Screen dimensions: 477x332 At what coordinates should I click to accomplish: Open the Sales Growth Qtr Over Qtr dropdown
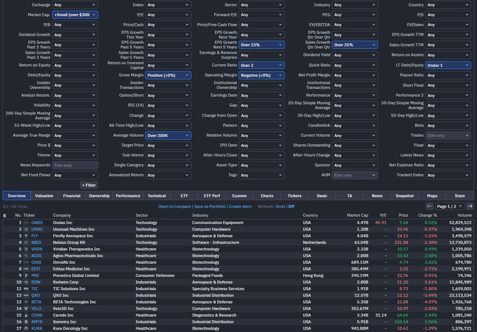[355, 45]
